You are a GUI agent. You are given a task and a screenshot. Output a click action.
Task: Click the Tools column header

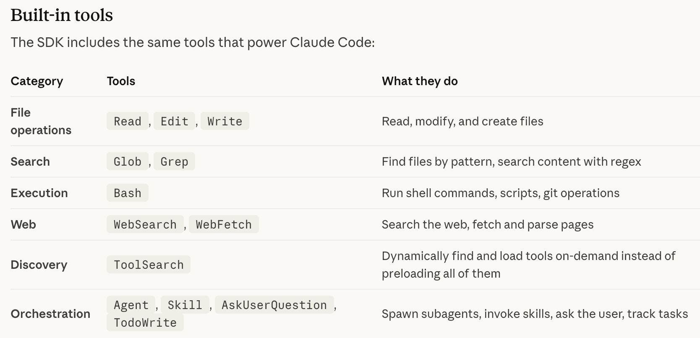[121, 81]
